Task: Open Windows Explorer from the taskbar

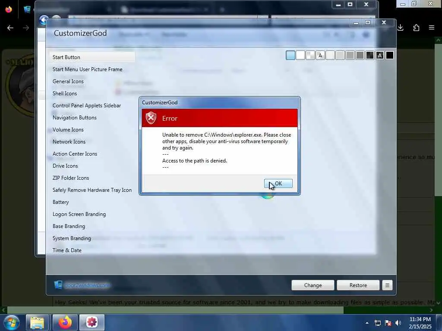Action: [x=37, y=322]
